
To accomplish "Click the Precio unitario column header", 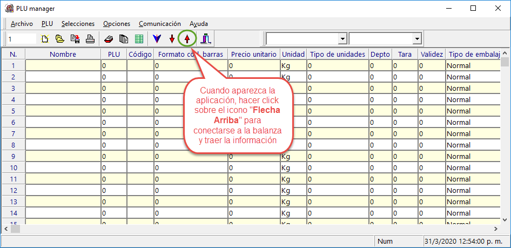I will click(x=253, y=54).
